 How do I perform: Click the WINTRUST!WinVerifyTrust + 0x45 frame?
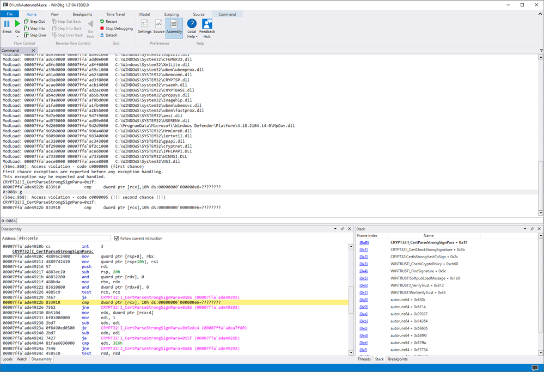(418, 292)
